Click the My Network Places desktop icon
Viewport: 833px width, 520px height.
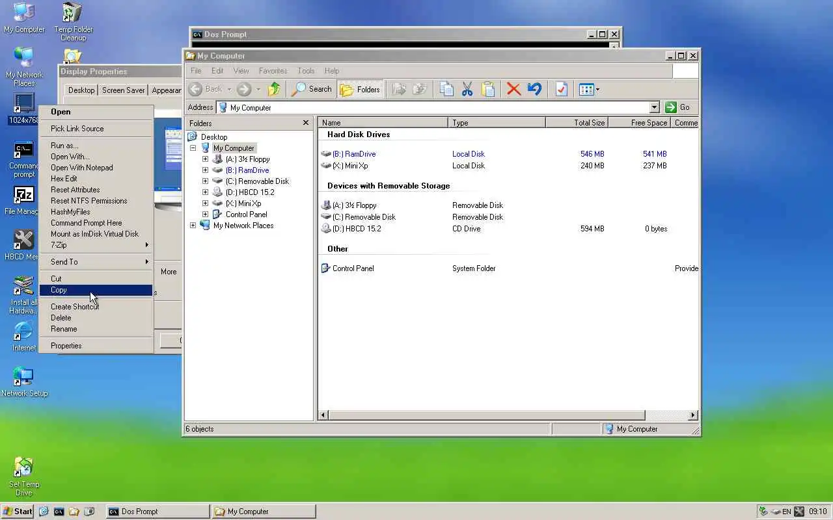[24, 67]
